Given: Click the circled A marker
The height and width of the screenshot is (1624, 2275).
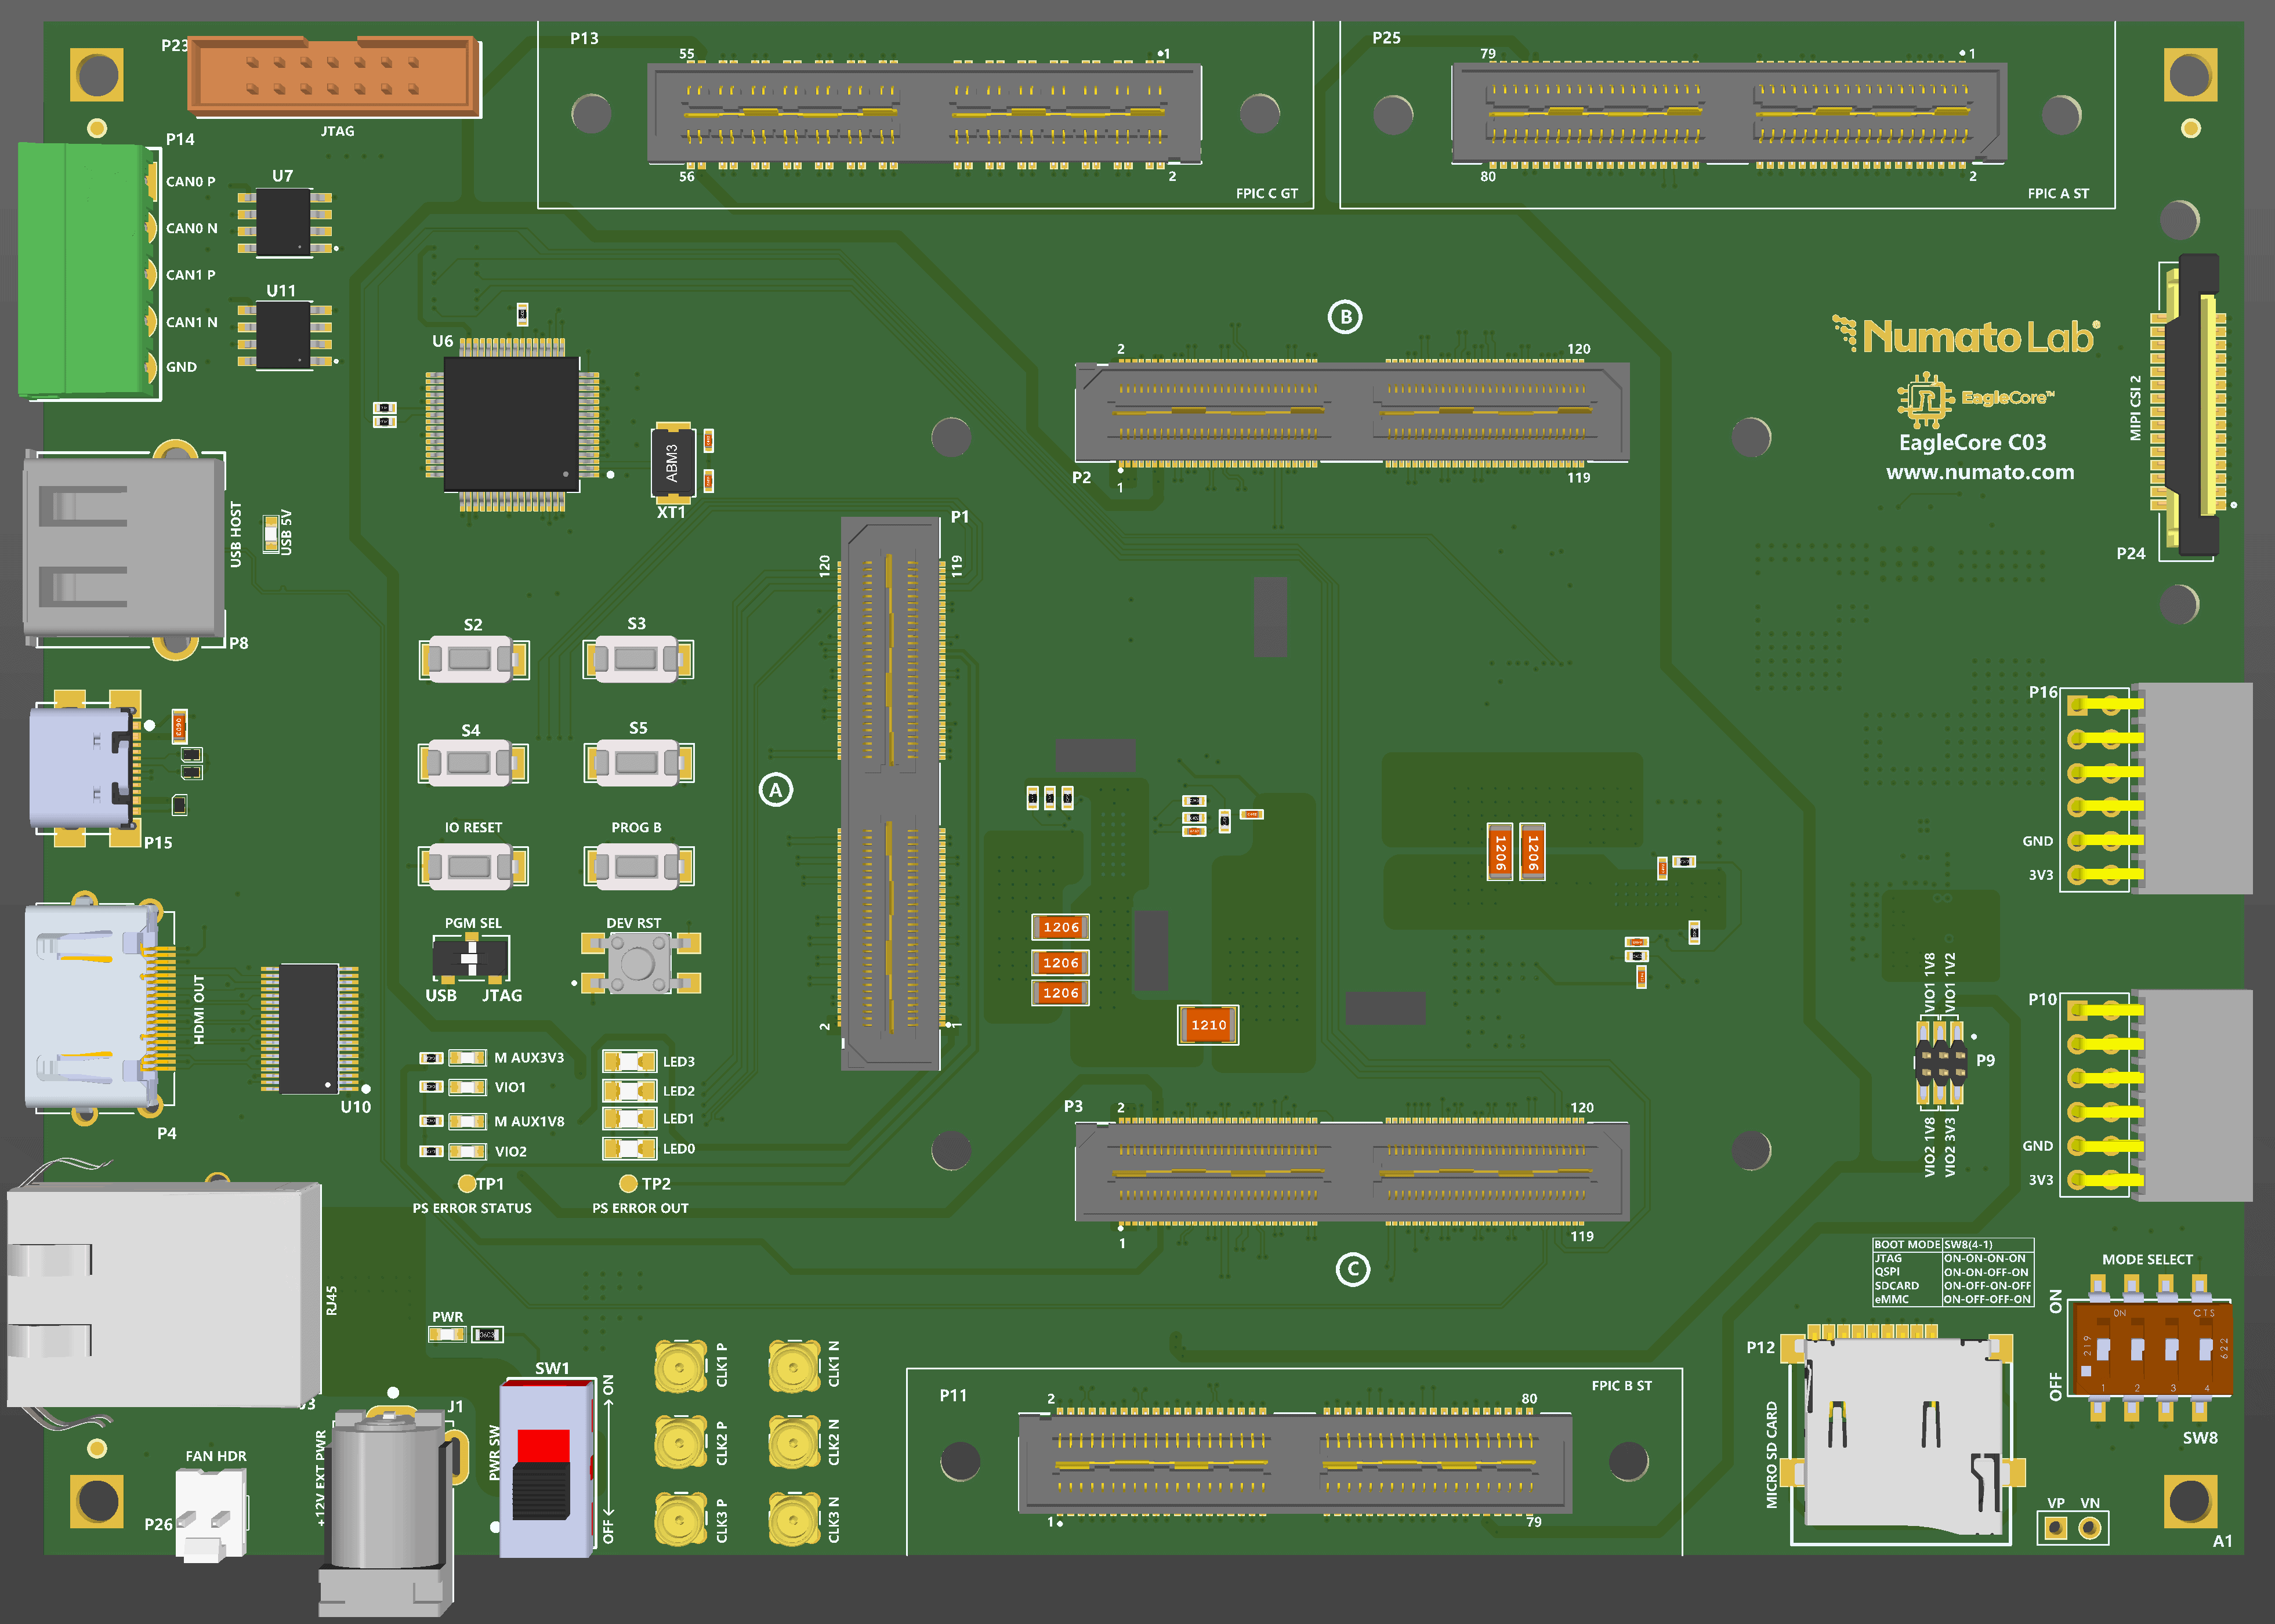Looking at the screenshot, I should 775,790.
